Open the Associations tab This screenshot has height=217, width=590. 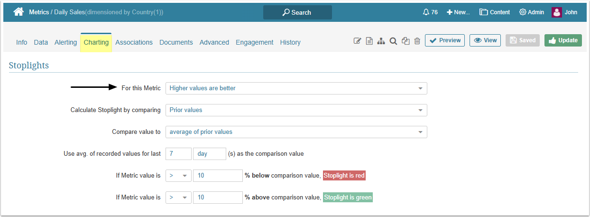tap(134, 42)
